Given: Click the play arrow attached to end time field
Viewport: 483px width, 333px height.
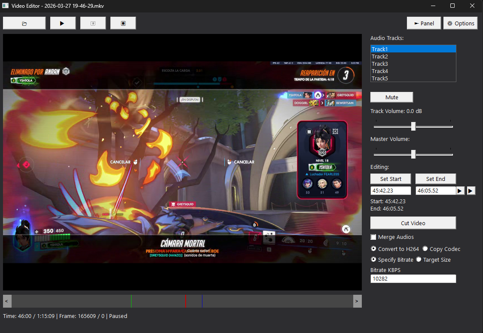Looking at the screenshot, I should pos(460,191).
